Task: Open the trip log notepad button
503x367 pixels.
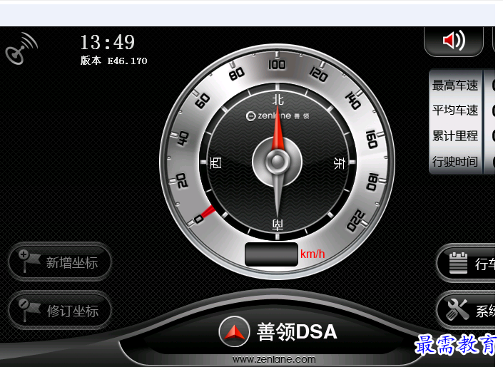Action: pos(467,263)
